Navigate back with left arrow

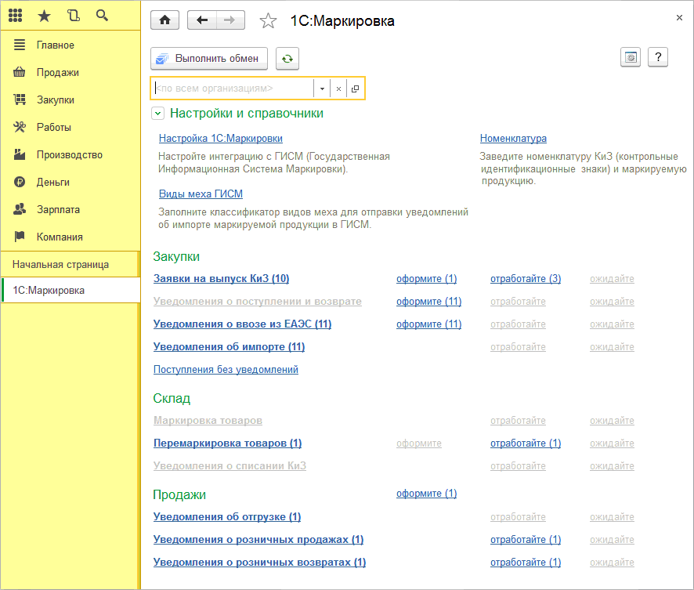pyautogui.click(x=202, y=20)
